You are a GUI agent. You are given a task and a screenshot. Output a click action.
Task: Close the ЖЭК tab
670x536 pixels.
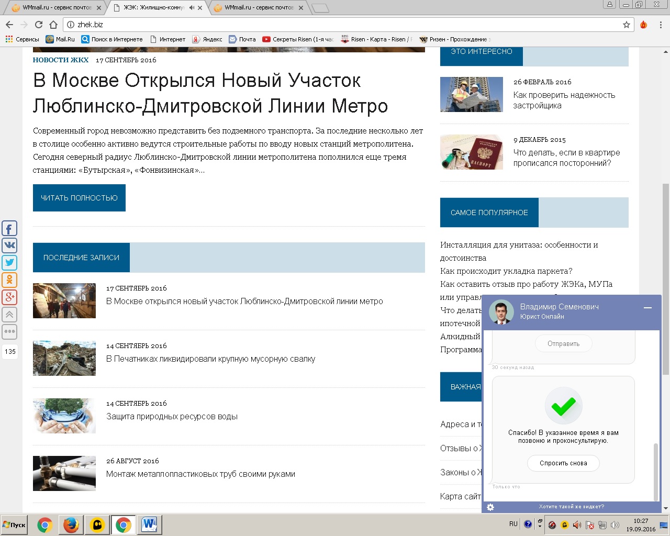pos(200,8)
